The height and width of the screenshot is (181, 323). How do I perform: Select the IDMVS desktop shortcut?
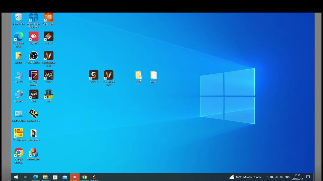tap(49, 77)
